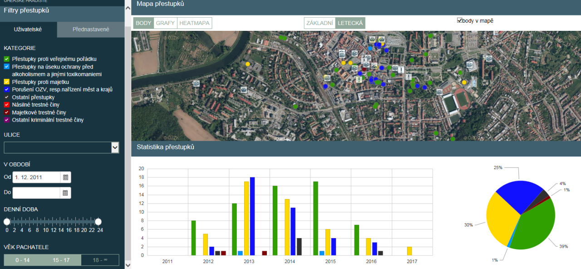Disable the Násilné trestné činy checkbox

(x=7, y=105)
